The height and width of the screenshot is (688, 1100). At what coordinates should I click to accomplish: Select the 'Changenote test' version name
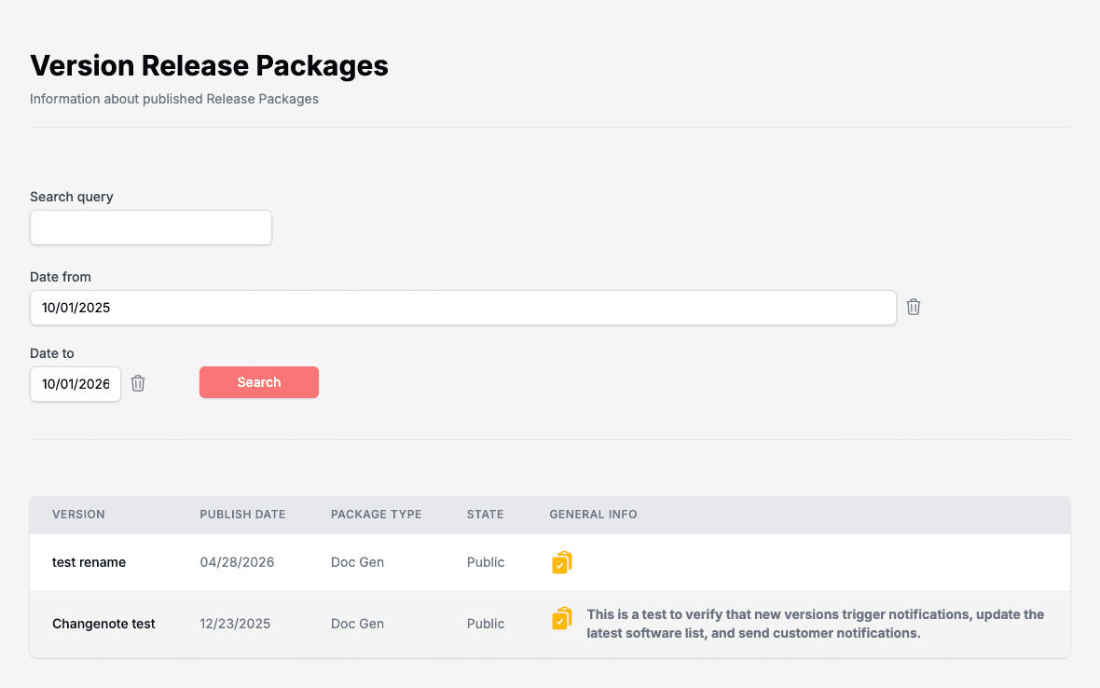click(103, 625)
